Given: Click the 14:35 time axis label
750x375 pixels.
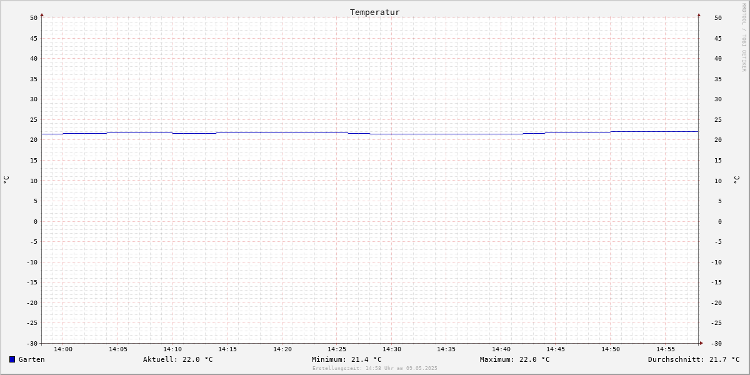Looking at the screenshot, I should (446, 349).
